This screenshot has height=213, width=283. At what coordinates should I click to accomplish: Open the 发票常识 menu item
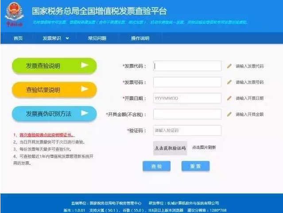click(52, 38)
